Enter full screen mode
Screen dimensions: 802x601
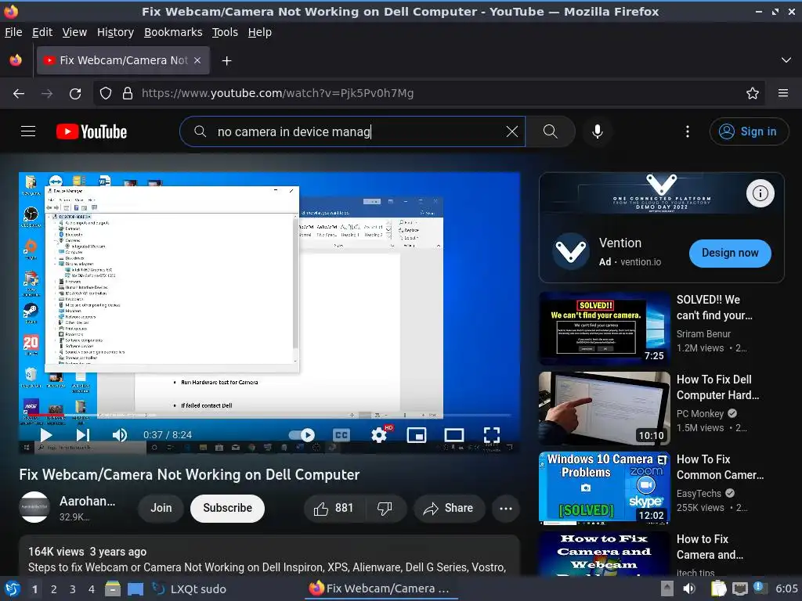[x=492, y=435]
